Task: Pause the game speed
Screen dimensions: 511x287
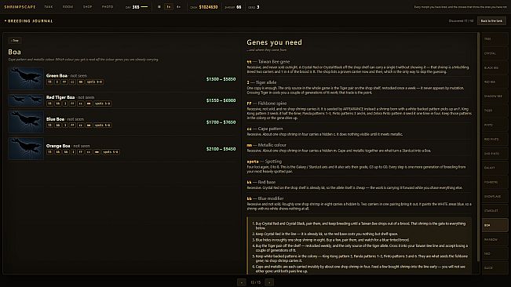Action: (159, 7)
